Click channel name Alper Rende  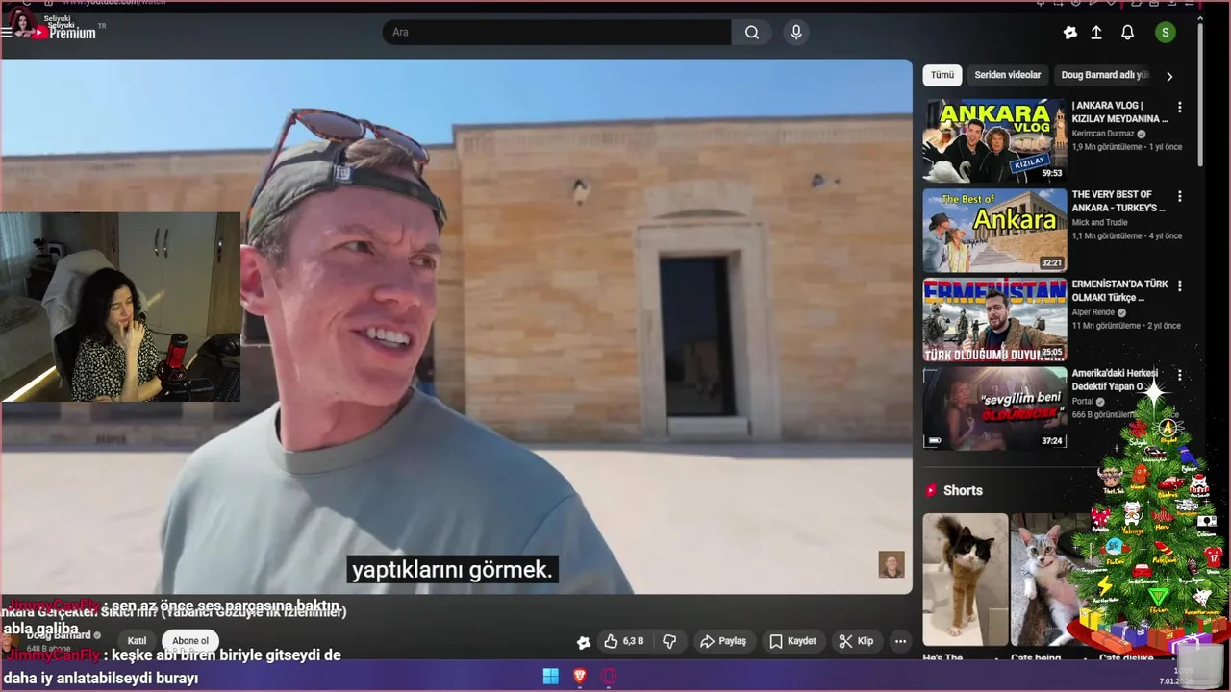(1094, 312)
